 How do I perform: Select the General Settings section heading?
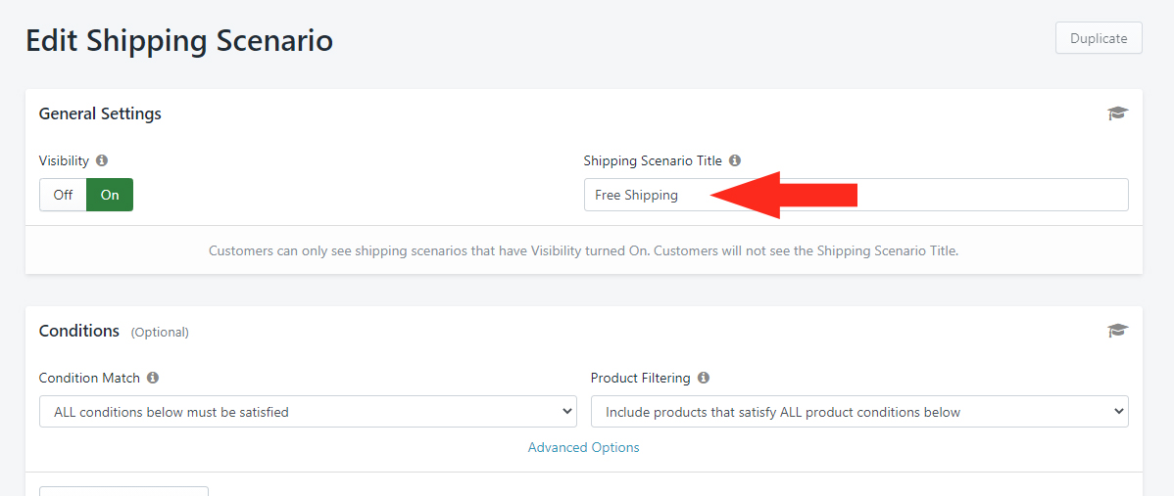[x=100, y=113]
